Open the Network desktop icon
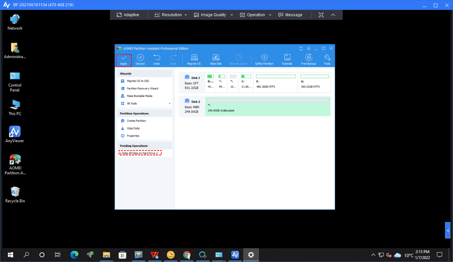This screenshot has width=453, height=262. pos(15,22)
